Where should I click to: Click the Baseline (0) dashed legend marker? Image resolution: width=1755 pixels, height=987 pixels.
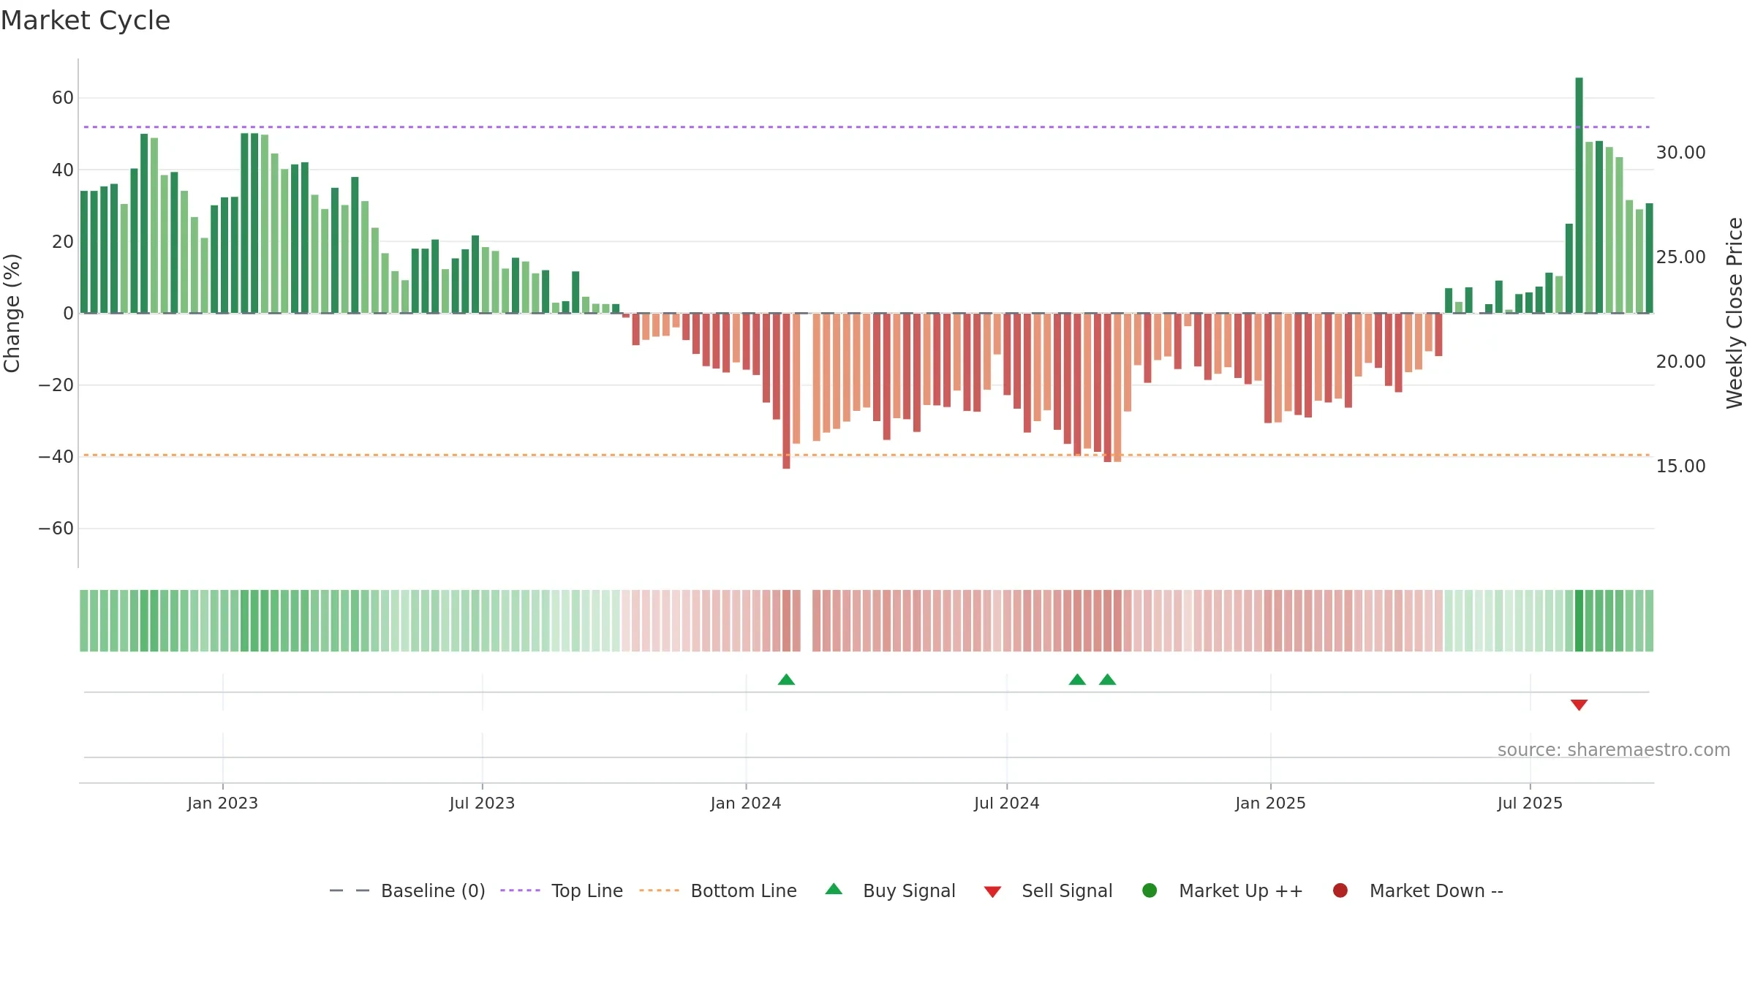(350, 890)
